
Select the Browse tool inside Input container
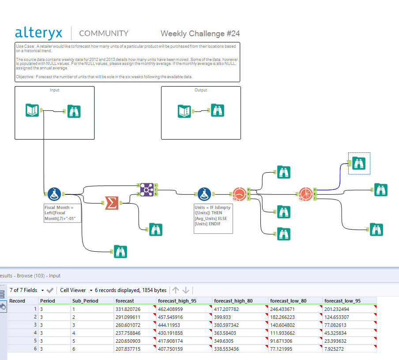coord(74,111)
